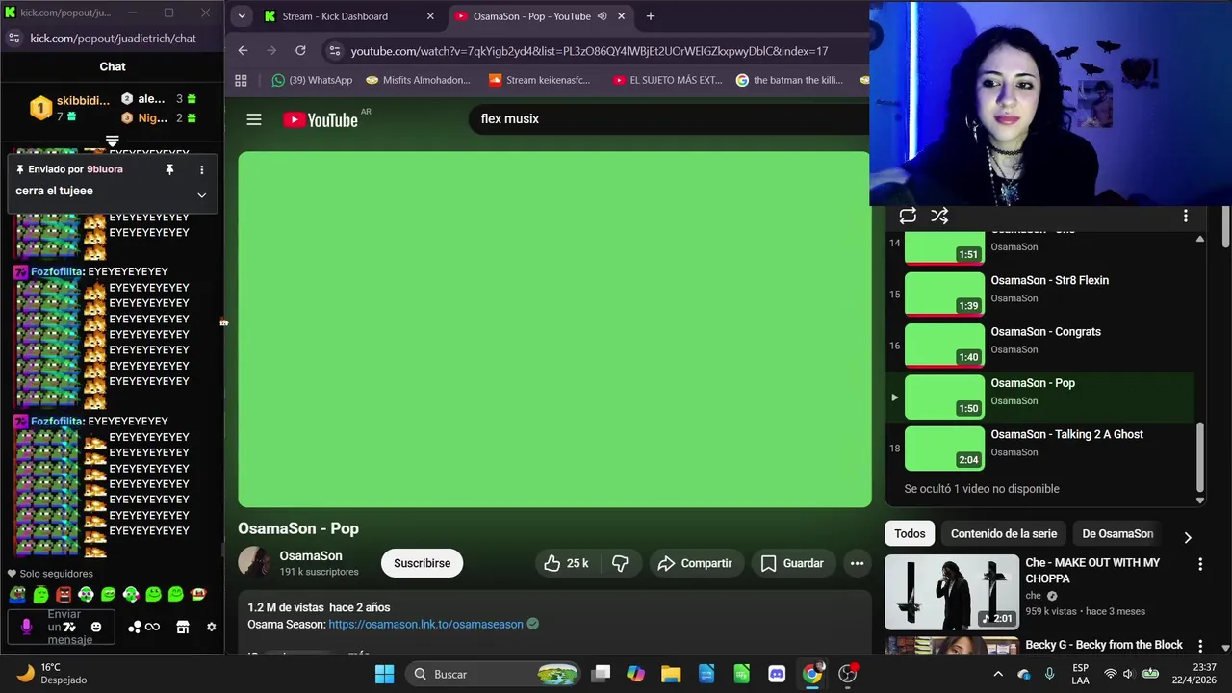Select the Todos filter chip

910,533
